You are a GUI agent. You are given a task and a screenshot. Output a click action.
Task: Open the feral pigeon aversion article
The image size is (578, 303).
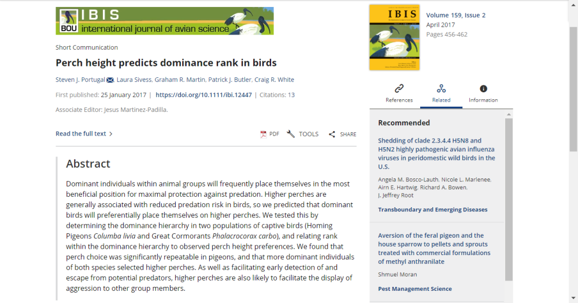pyautogui.click(x=434, y=248)
